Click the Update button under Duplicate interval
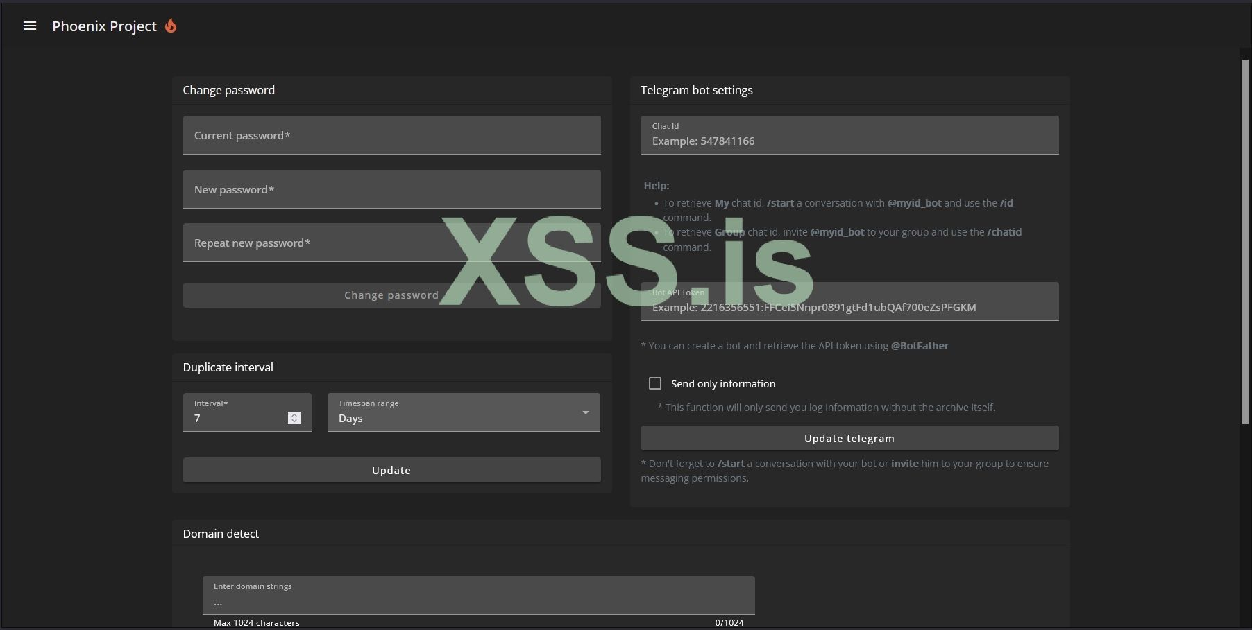The height and width of the screenshot is (630, 1252). [x=391, y=470]
